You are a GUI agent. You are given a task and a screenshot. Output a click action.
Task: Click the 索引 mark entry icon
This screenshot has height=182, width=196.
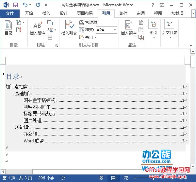153,24
